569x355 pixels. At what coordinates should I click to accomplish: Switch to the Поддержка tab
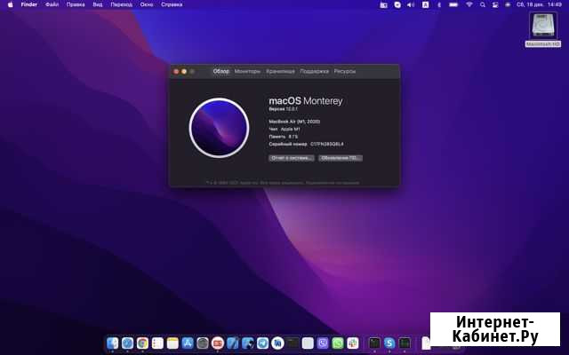[314, 71]
